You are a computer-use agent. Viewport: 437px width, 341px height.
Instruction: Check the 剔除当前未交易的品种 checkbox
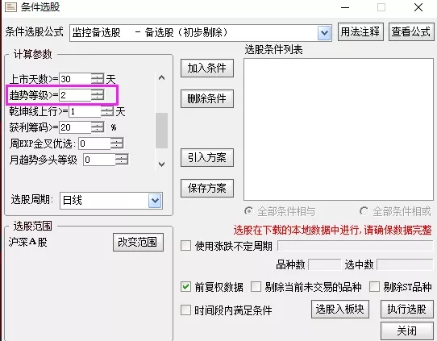256,287
